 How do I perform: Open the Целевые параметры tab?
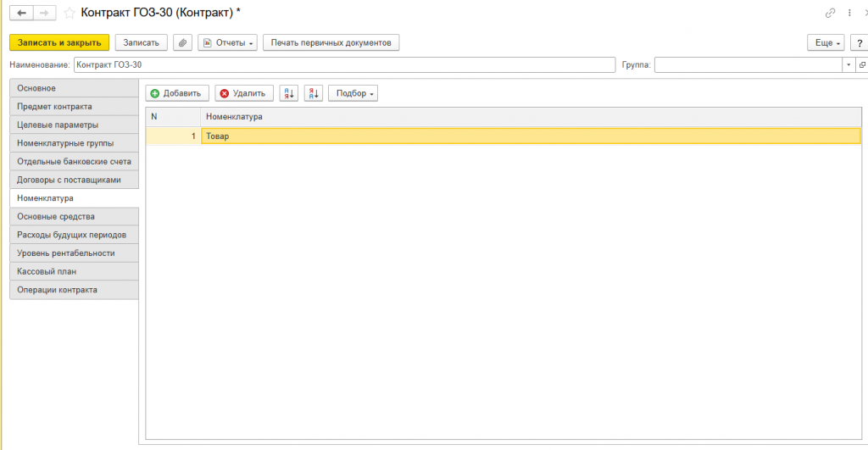pyautogui.click(x=75, y=125)
